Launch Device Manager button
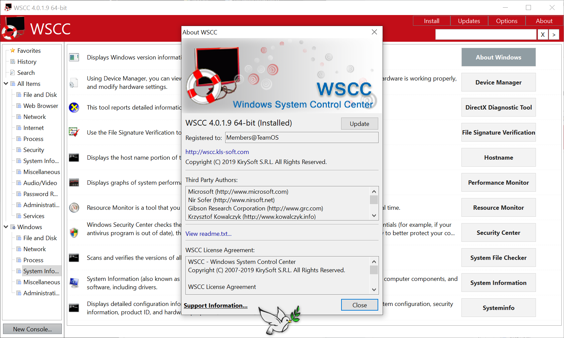Image resolution: width=564 pixels, height=338 pixels. (x=499, y=82)
